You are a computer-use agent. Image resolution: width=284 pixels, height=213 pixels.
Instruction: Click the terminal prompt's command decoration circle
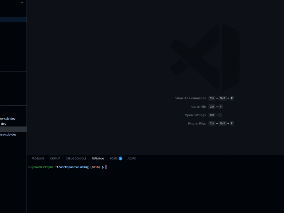[x=29, y=167]
